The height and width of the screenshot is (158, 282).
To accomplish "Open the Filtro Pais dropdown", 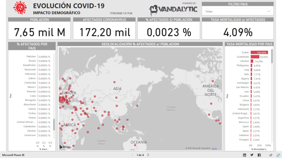I will tap(238, 12).
